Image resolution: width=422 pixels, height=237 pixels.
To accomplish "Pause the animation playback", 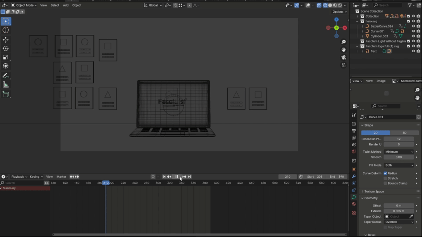I will click(177, 177).
